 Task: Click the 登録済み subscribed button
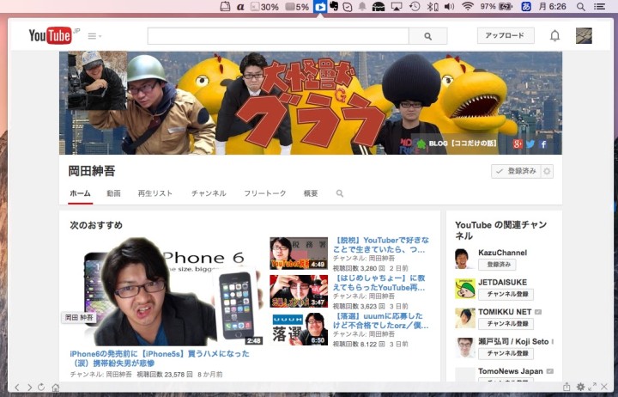coord(517,171)
